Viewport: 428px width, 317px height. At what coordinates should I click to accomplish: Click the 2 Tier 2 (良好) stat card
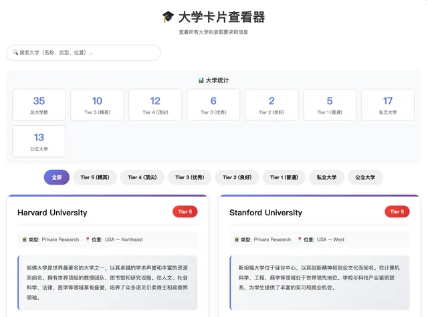(272, 105)
